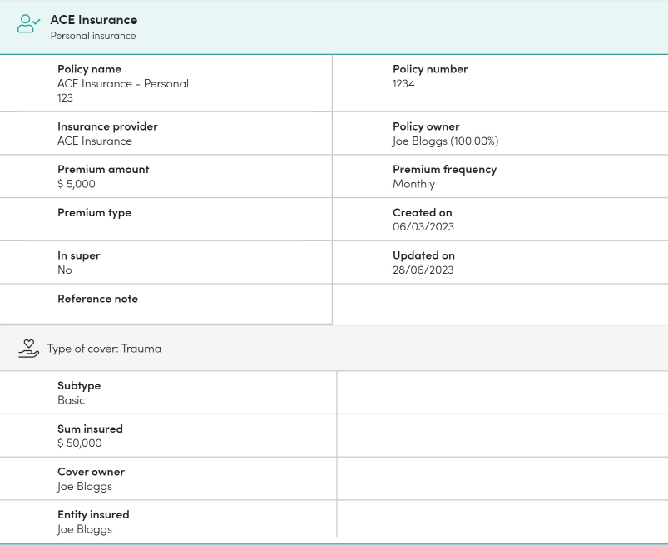Click the heart-in-hands cover type icon
The width and height of the screenshot is (668, 545).
point(27,349)
